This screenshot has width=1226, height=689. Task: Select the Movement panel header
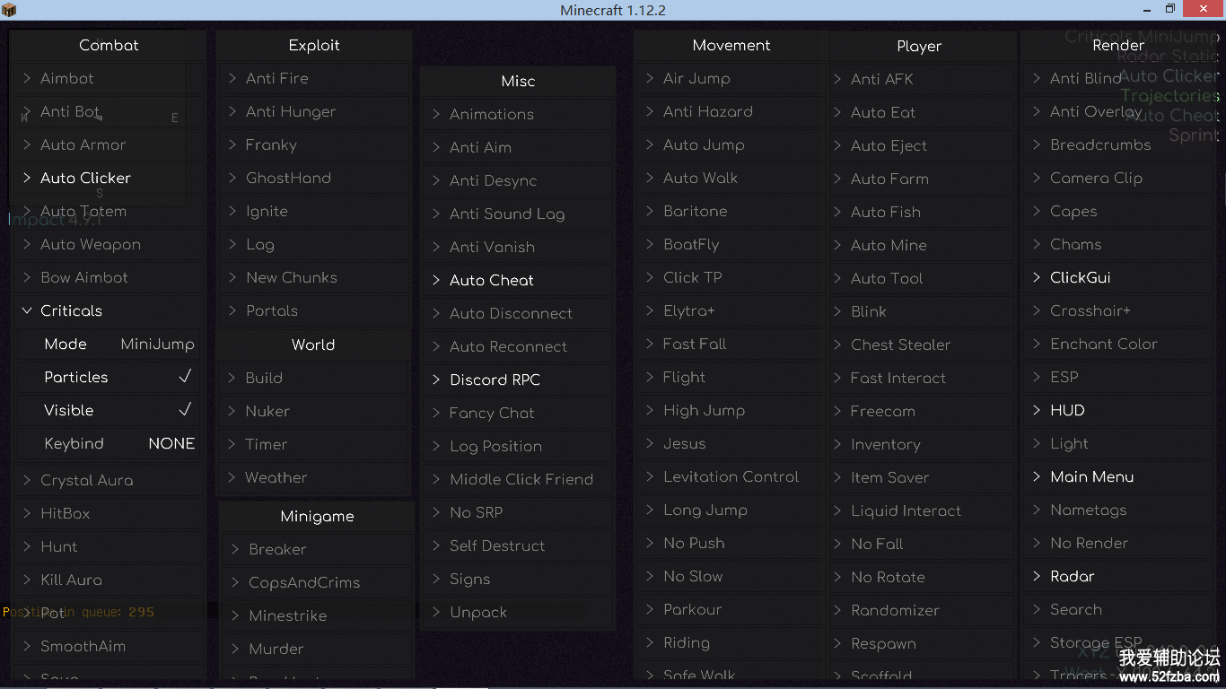tap(731, 45)
